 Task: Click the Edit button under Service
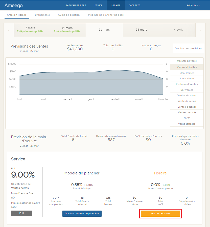[21, 213]
